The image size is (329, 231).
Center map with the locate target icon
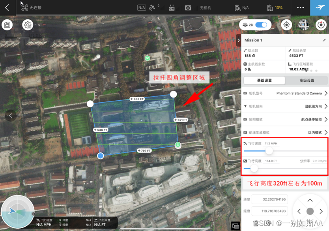click(x=286, y=25)
